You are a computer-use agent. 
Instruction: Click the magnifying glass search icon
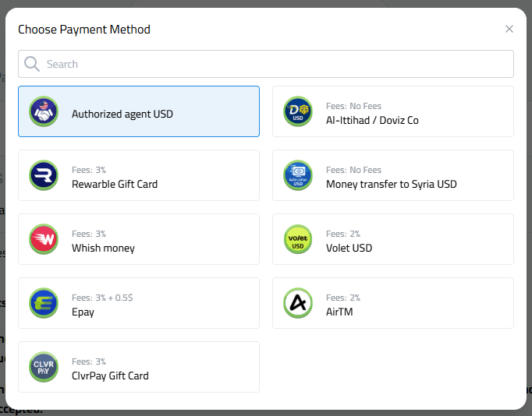coord(32,64)
